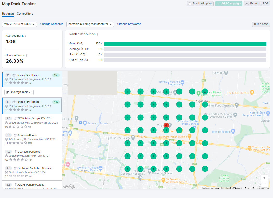Click Bunnings Tarneit map pin
Image resolution: width=273 pixels, height=198 pixels.
tap(85, 123)
